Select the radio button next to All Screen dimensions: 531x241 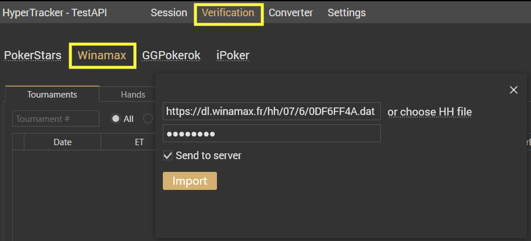[x=148, y=118]
